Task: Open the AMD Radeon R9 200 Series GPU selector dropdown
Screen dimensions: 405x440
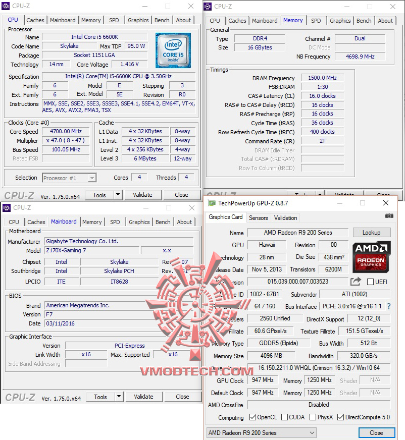Action: [x=262, y=432]
